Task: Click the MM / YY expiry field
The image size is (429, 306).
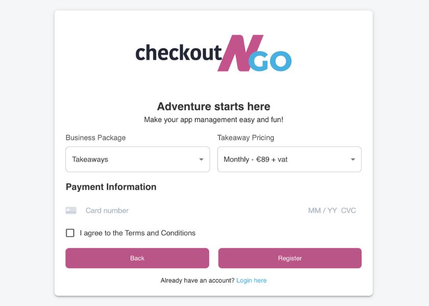Action: point(322,211)
